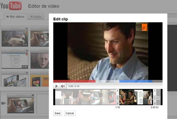Play the clip in Edit clip dialog

coord(57,86)
